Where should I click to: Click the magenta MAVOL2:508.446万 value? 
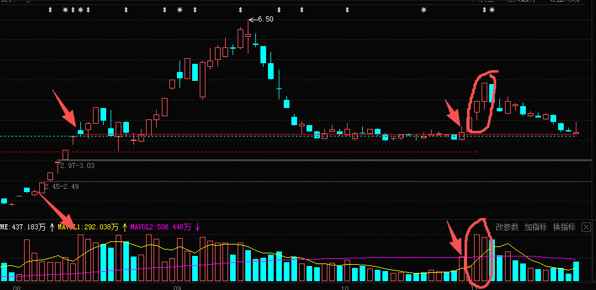pyautogui.click(x=161, y=227)
